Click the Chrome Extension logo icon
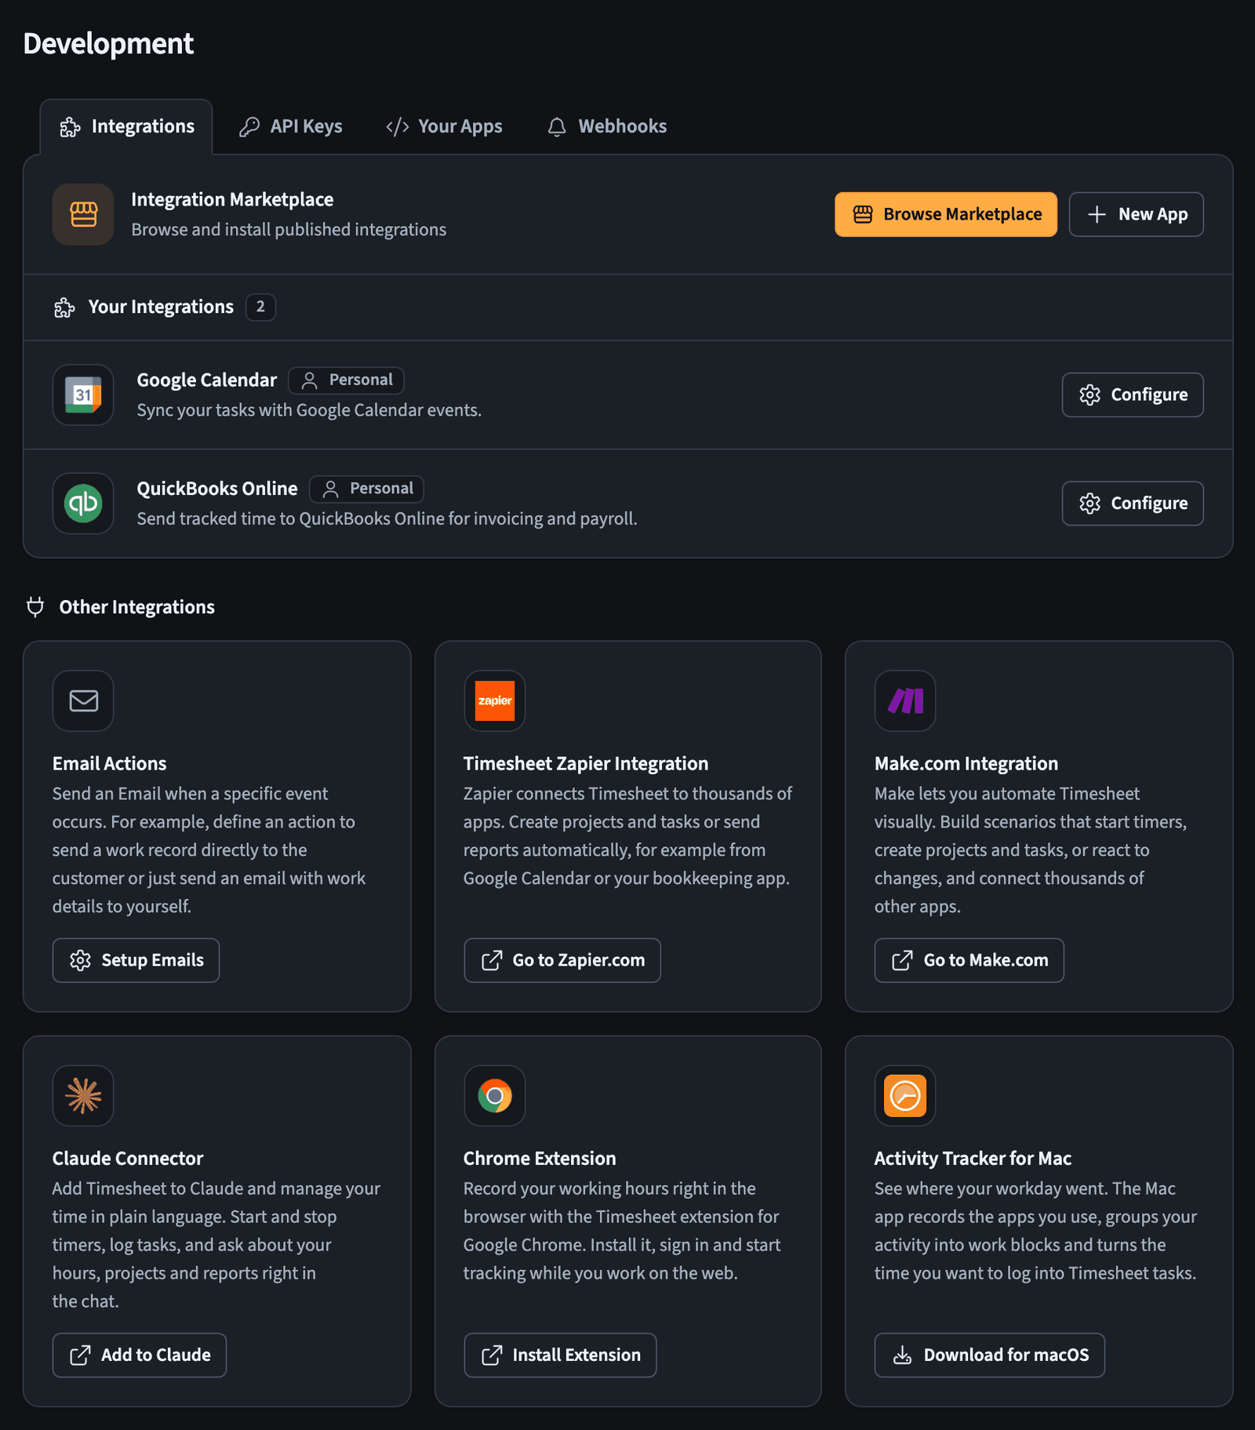 coord(494,1095)
